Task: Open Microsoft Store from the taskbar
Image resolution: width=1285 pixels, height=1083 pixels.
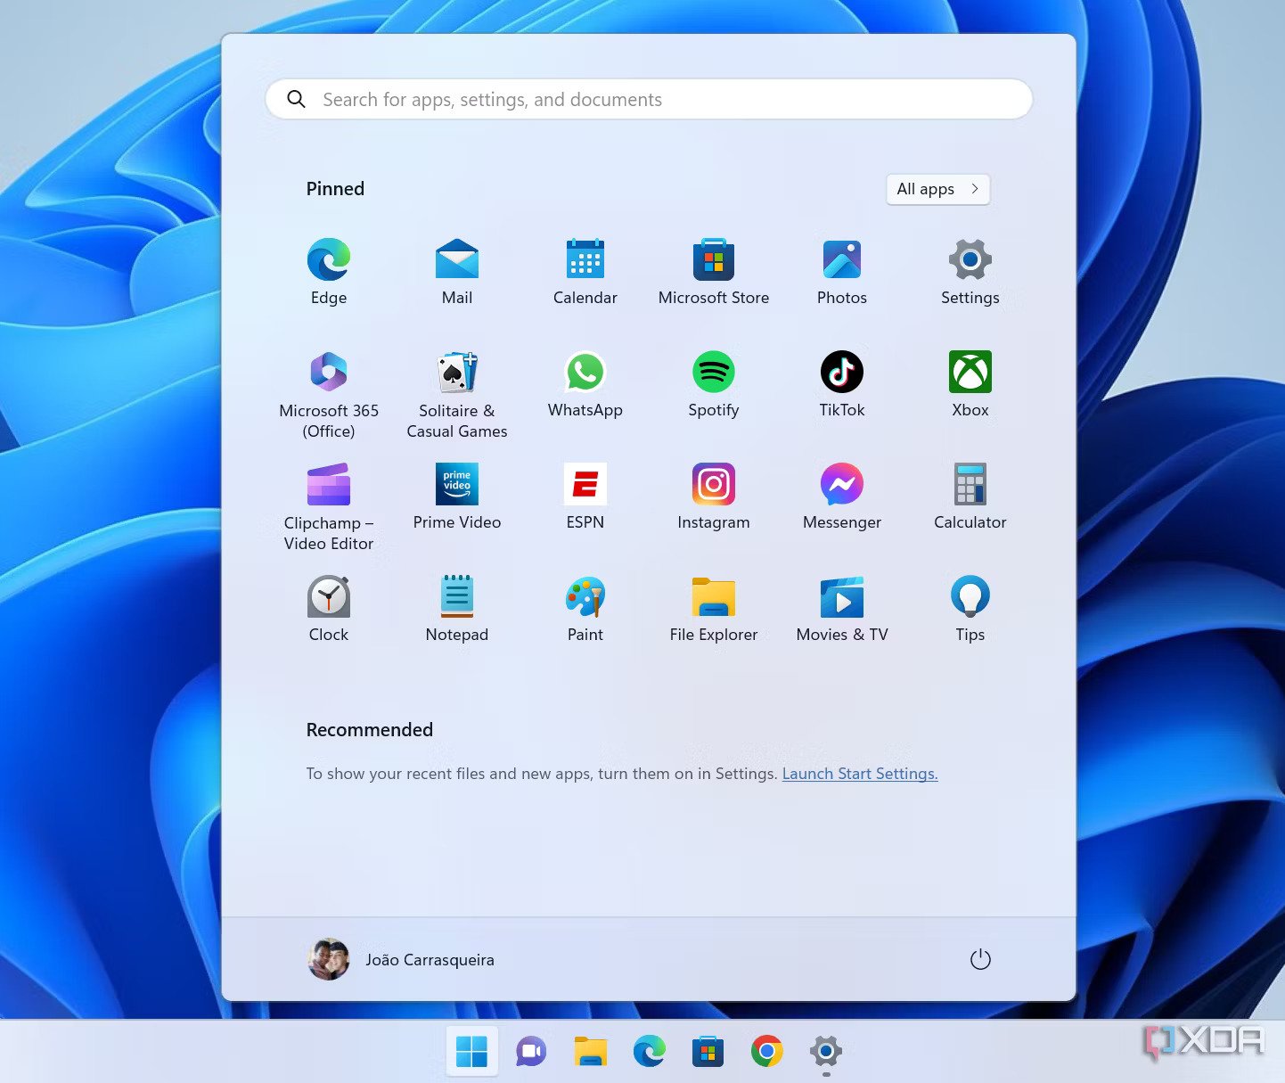Action: 708,1052
